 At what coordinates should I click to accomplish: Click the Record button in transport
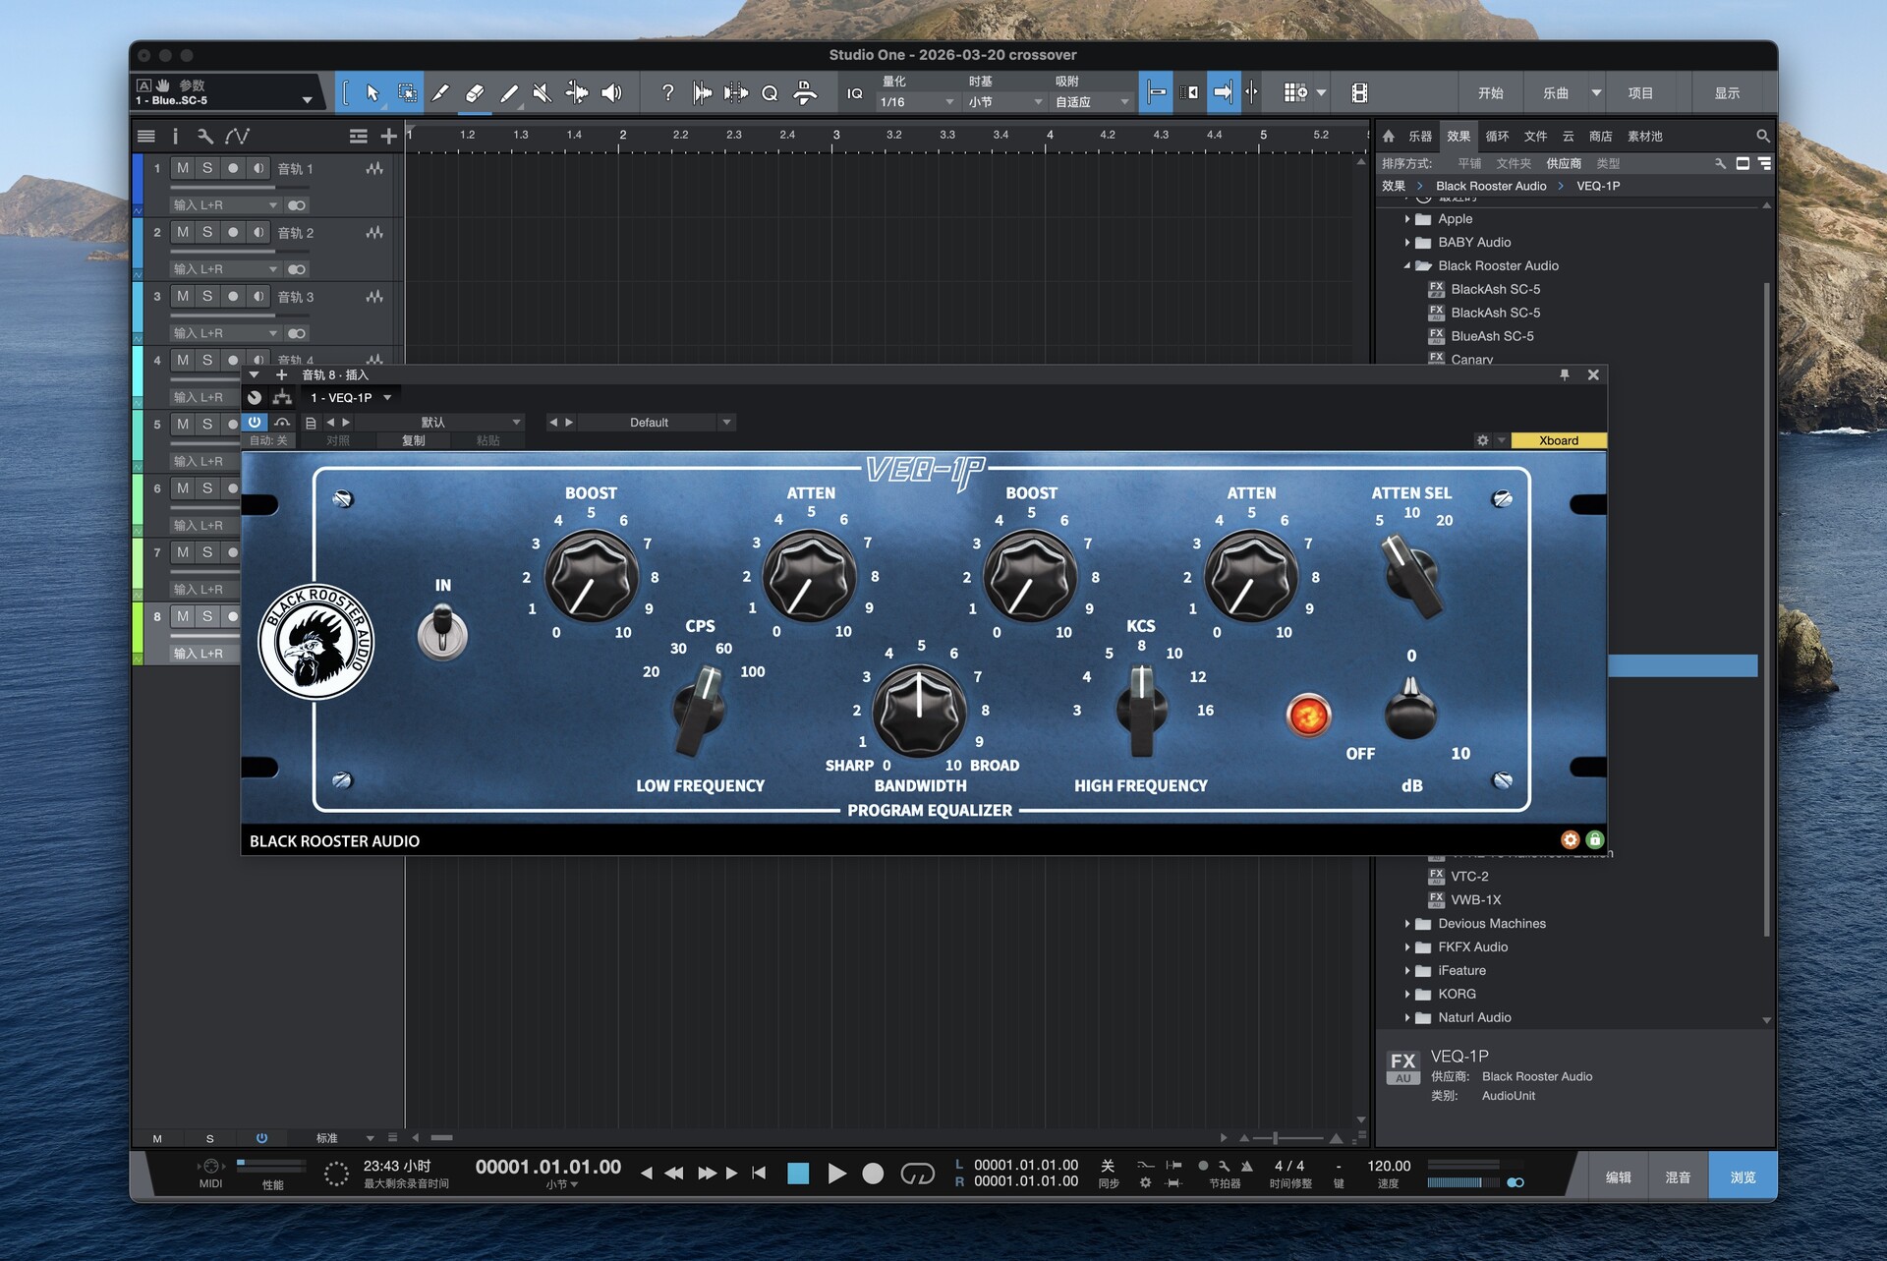(x=872, y=1174)
